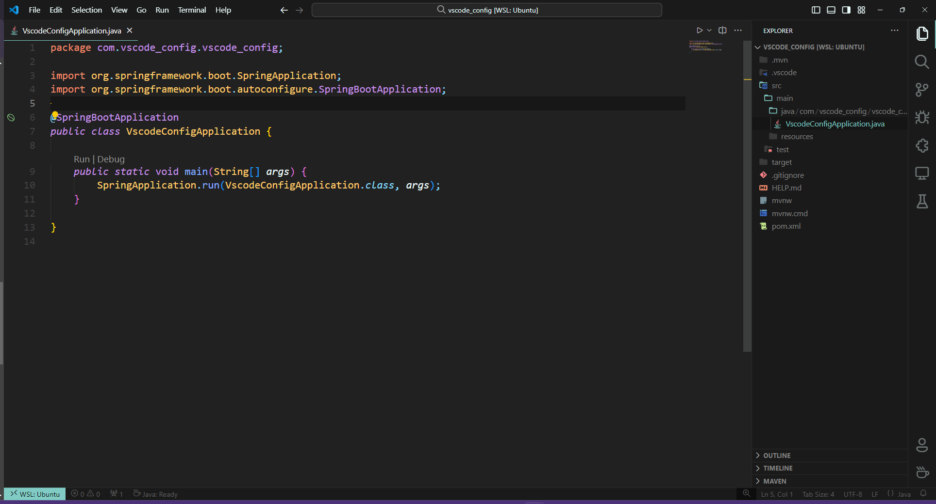Select the VscodeConfigApplication.java editor tab
The image size is (936, 504).
[71, 31]
